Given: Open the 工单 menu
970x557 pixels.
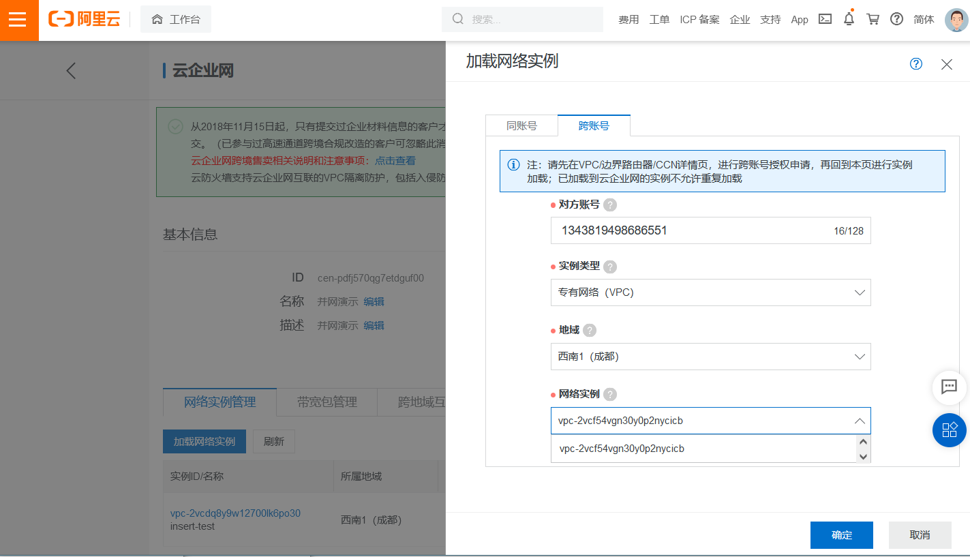Looking at the screenshot, I should [x=659, y=20].
